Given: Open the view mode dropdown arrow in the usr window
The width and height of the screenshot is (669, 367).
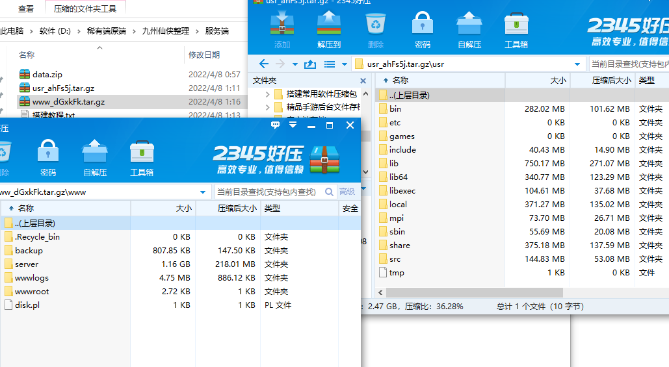Looking at the screenshot, I should click(x=345, y=64).
